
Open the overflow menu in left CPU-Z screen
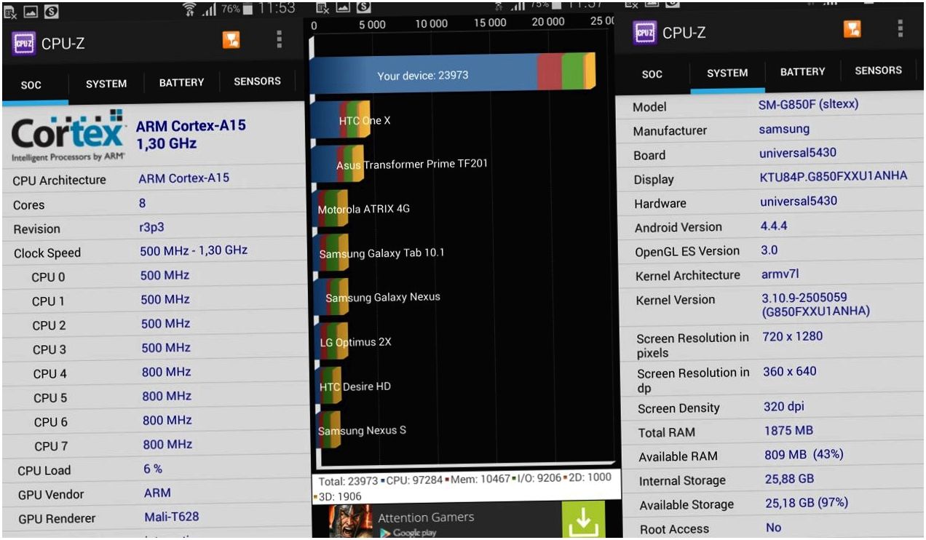tap(279, 39)
